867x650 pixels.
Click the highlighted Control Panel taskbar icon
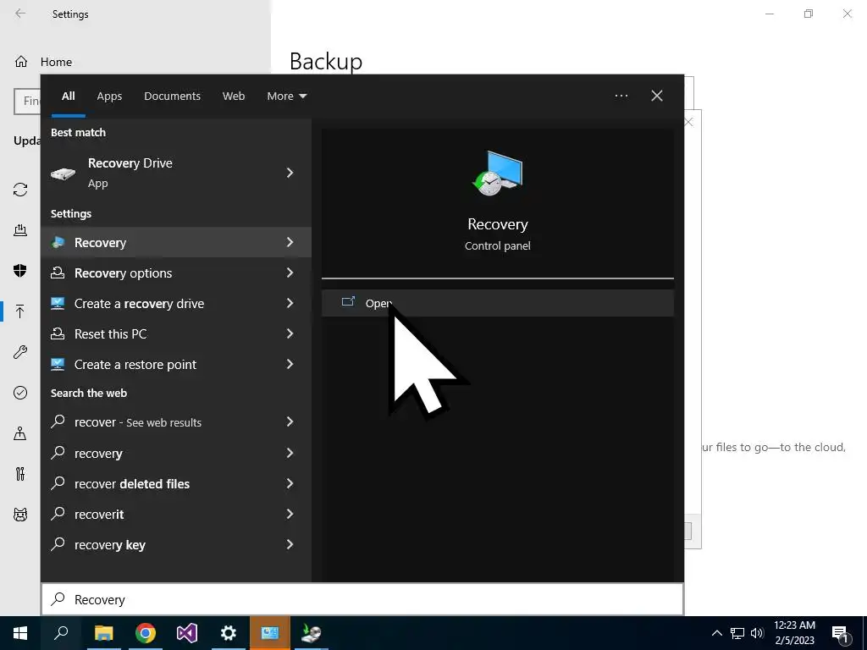(270, 633)
